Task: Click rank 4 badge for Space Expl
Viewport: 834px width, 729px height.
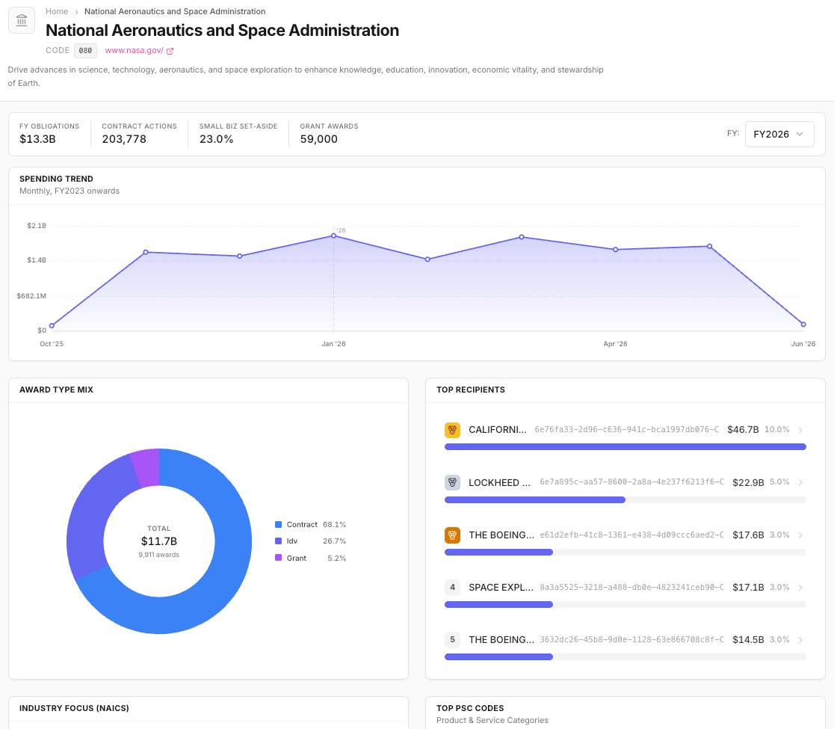Action: (452, 587)
